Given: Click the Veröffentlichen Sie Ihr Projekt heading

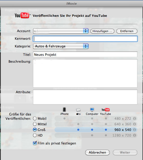Looking at the screenshot, I should coord(70,16).
